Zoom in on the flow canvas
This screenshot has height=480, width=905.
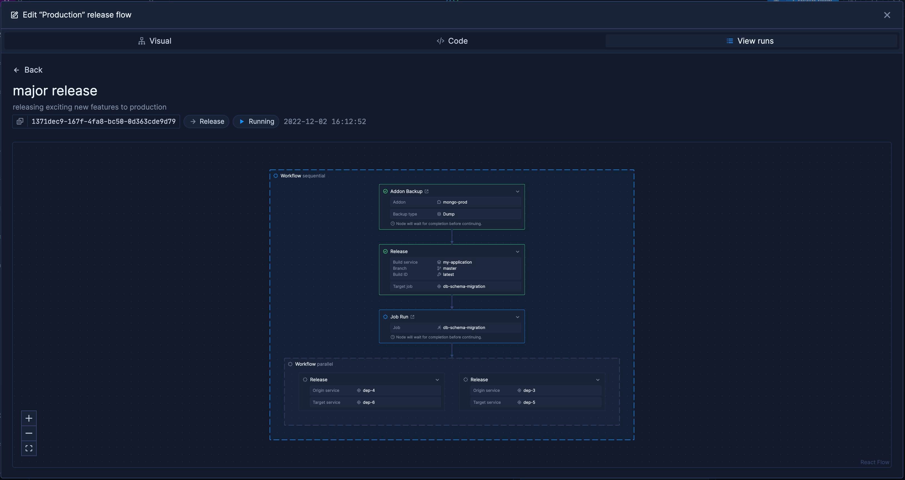(x=29, y=418)
